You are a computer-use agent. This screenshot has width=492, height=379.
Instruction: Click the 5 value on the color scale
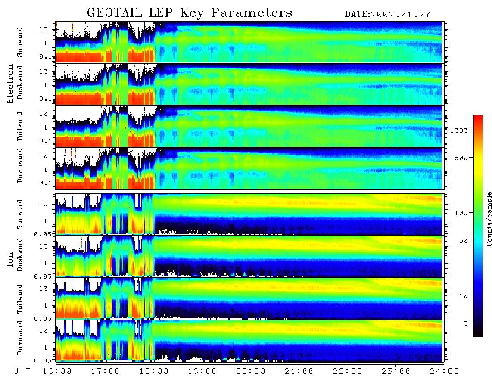click(465, 323)
